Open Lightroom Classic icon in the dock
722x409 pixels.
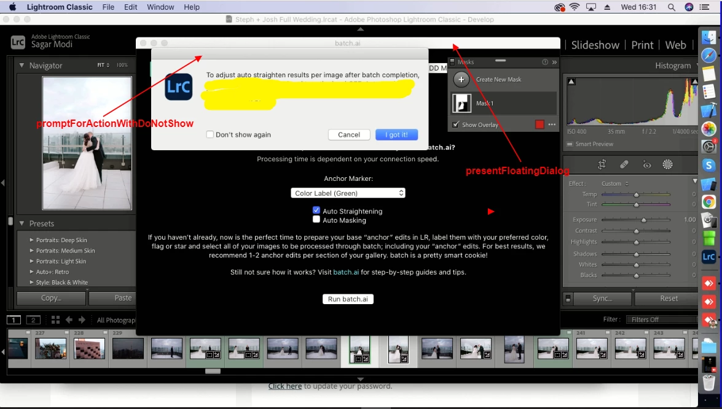708,257
